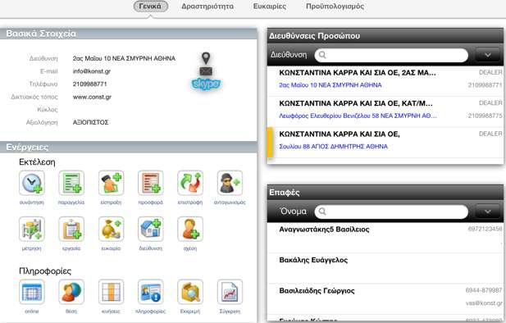Open Λεωφόρος Ελευθερίου Βενιζέλου 58 address link

pos(358,116)
